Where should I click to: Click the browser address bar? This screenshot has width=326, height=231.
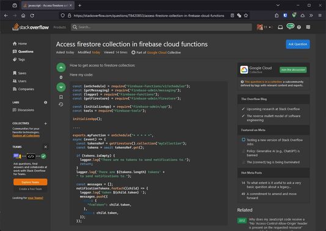point(149,15)
